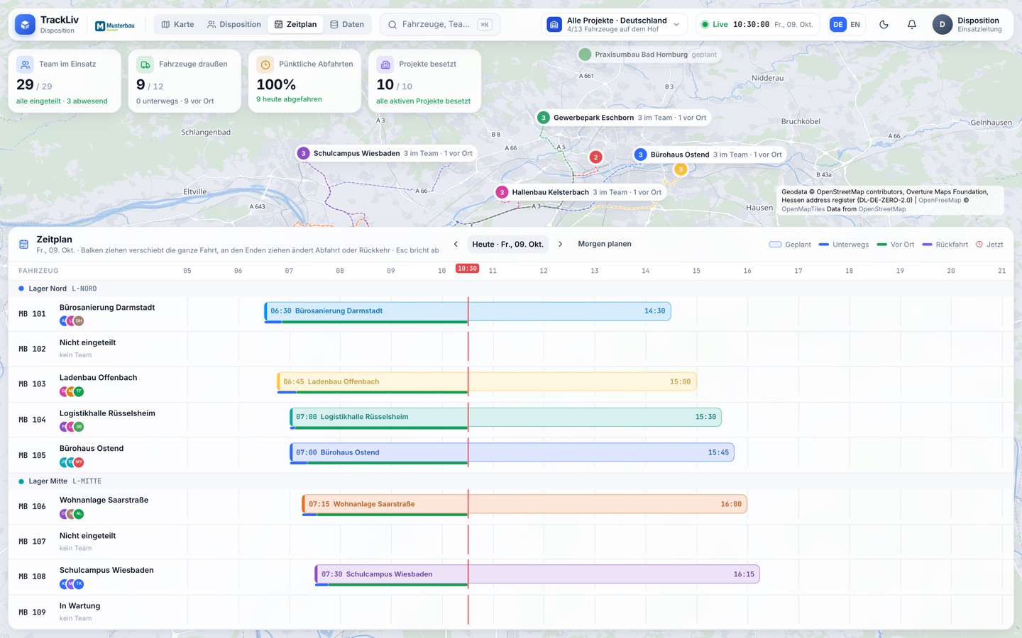Click the Morgen planen button

click(605, 245)
